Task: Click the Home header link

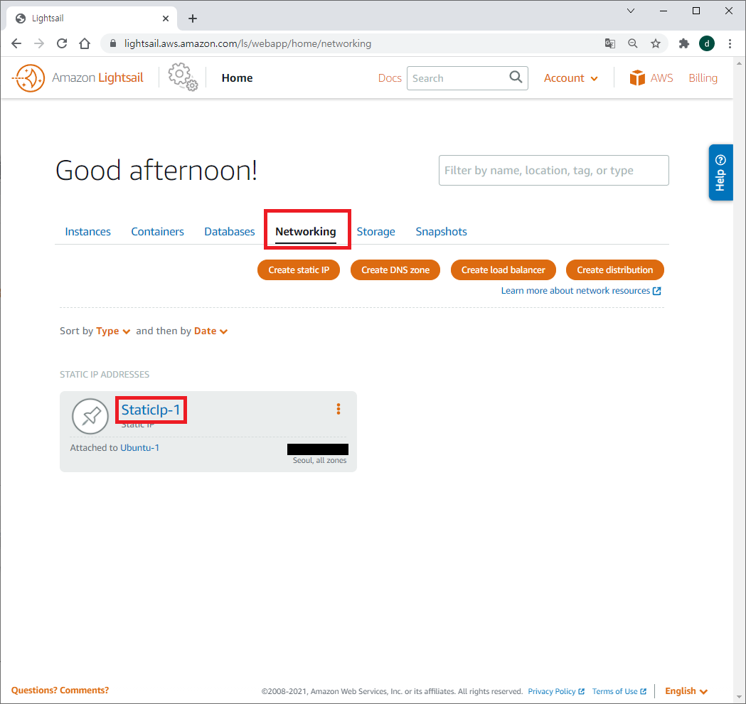Action: coord(237,78)
